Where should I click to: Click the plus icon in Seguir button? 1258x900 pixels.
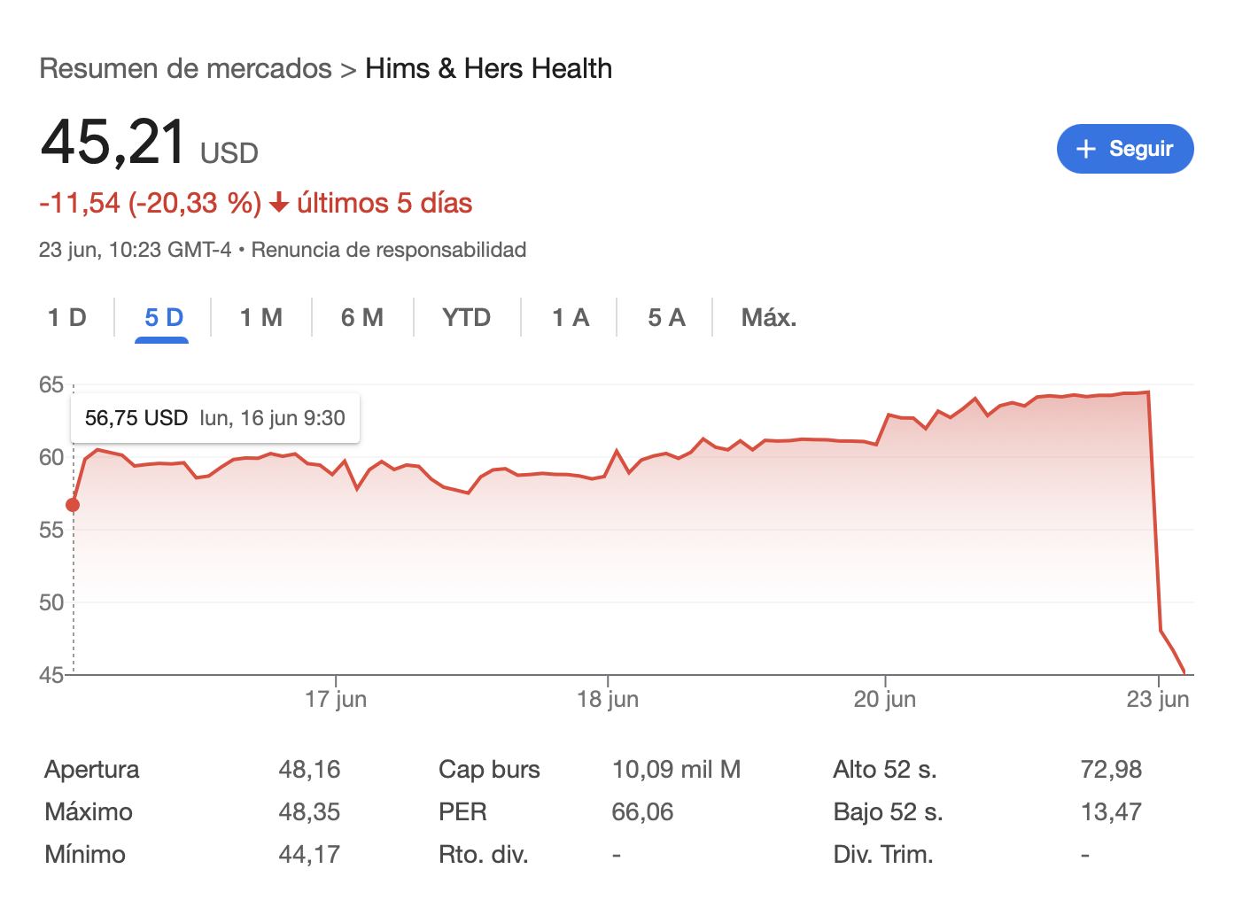coord(1086,149)
